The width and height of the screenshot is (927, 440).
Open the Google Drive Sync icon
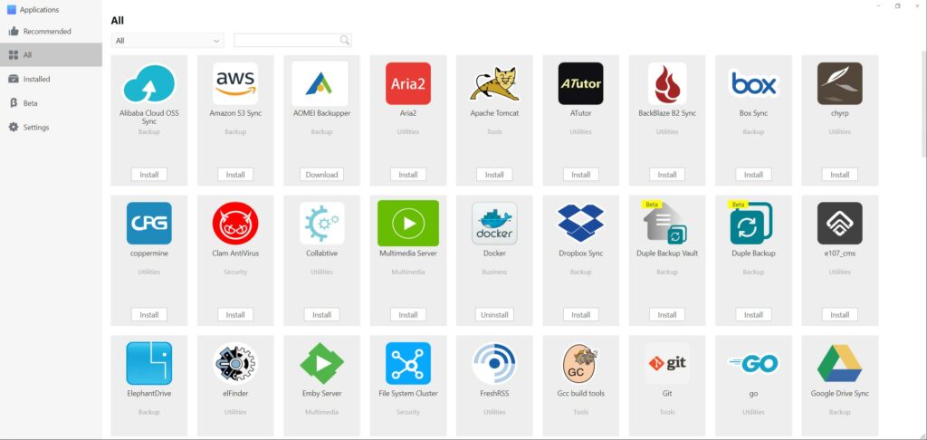839,363
